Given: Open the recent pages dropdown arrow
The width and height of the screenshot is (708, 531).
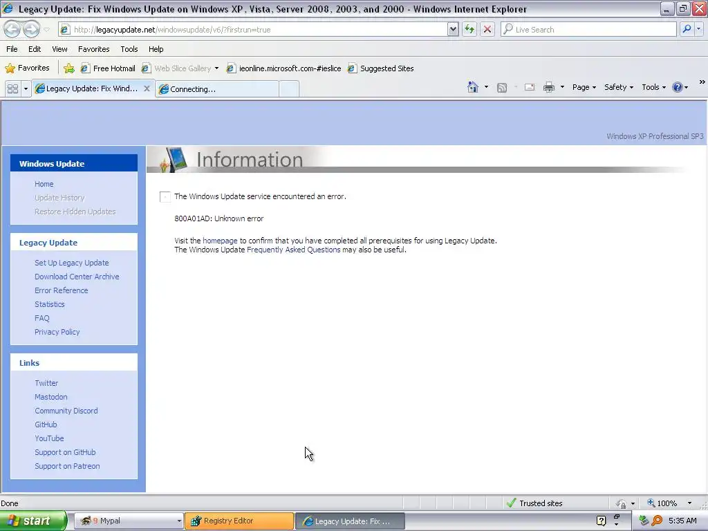Looking at the screenshot, I should pyautogui.click(x=46, y=30).
